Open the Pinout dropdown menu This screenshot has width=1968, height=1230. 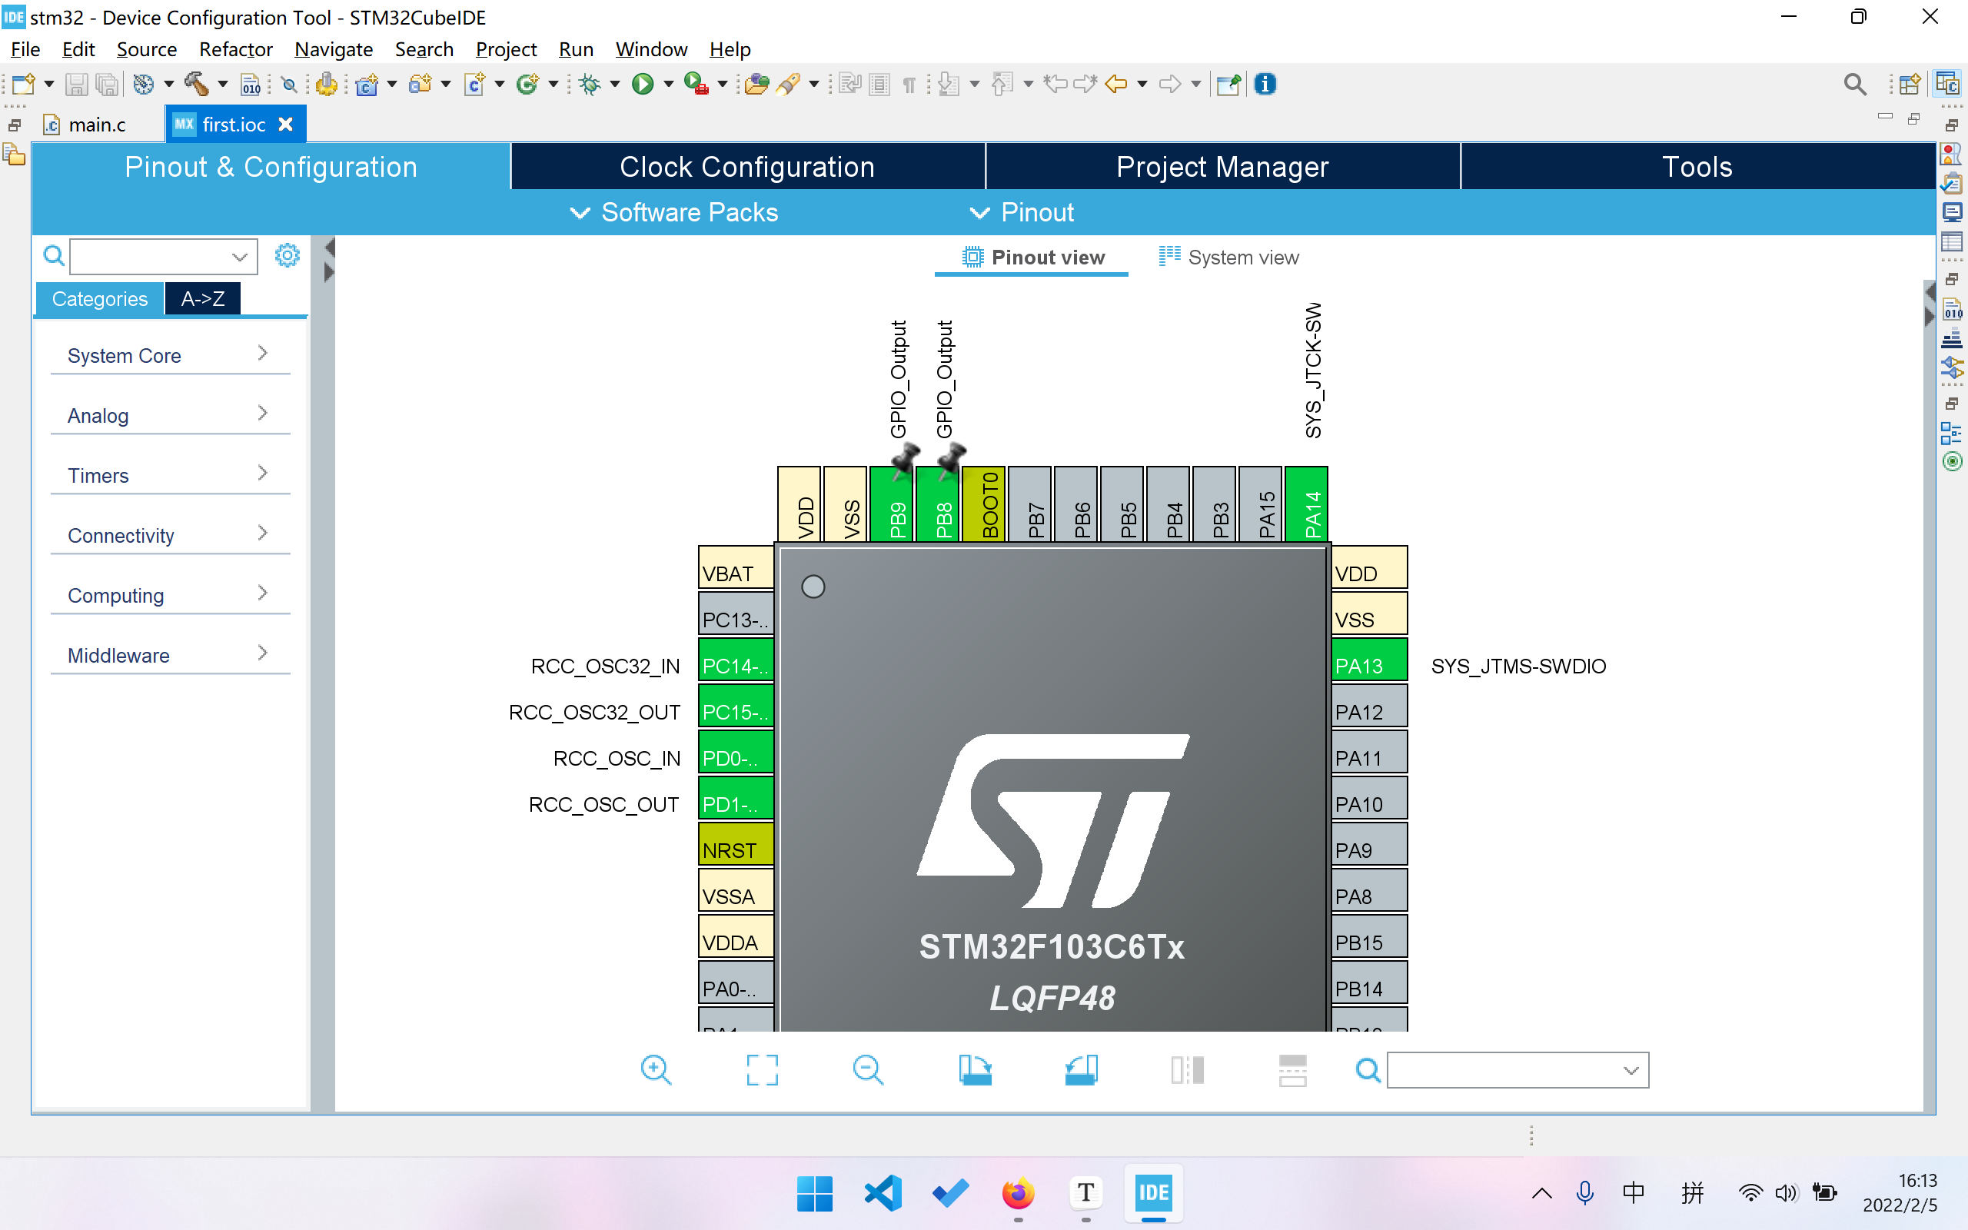[x=1022, y=212]
